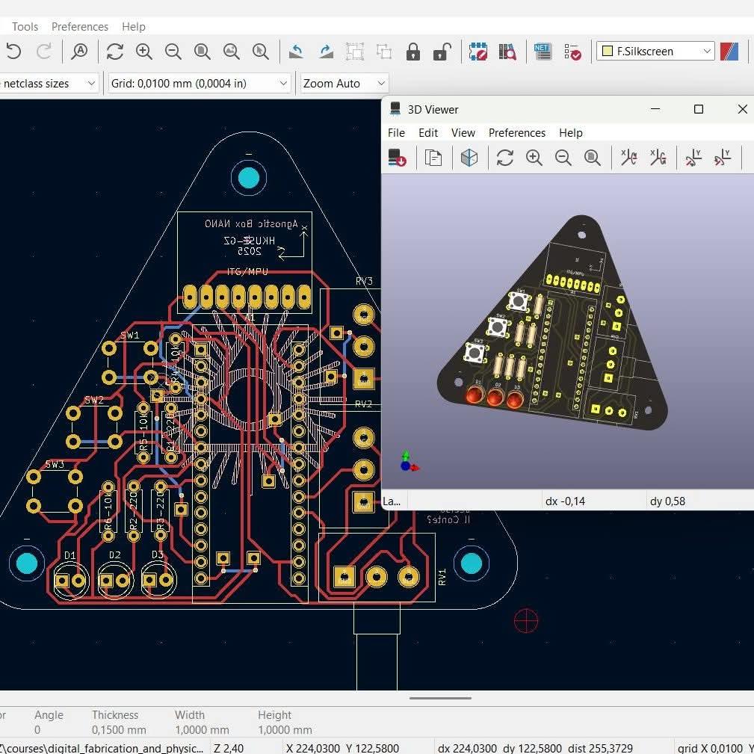The image size is (754, 754).
Task: Open the net inspector icon
Action: 542,52
